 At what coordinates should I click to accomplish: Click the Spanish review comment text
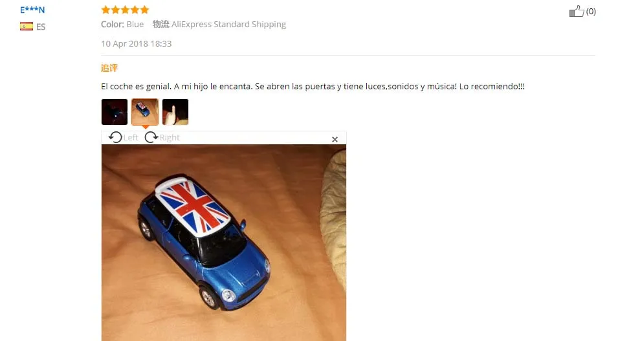pyautogui.click(x=313, y=86)
